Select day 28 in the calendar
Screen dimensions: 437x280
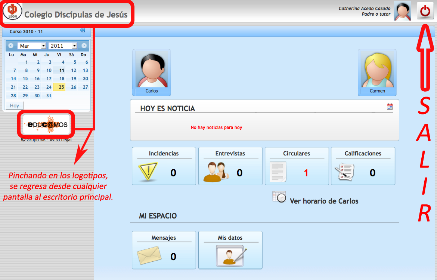pyautogui.click(x=12, y=95)
